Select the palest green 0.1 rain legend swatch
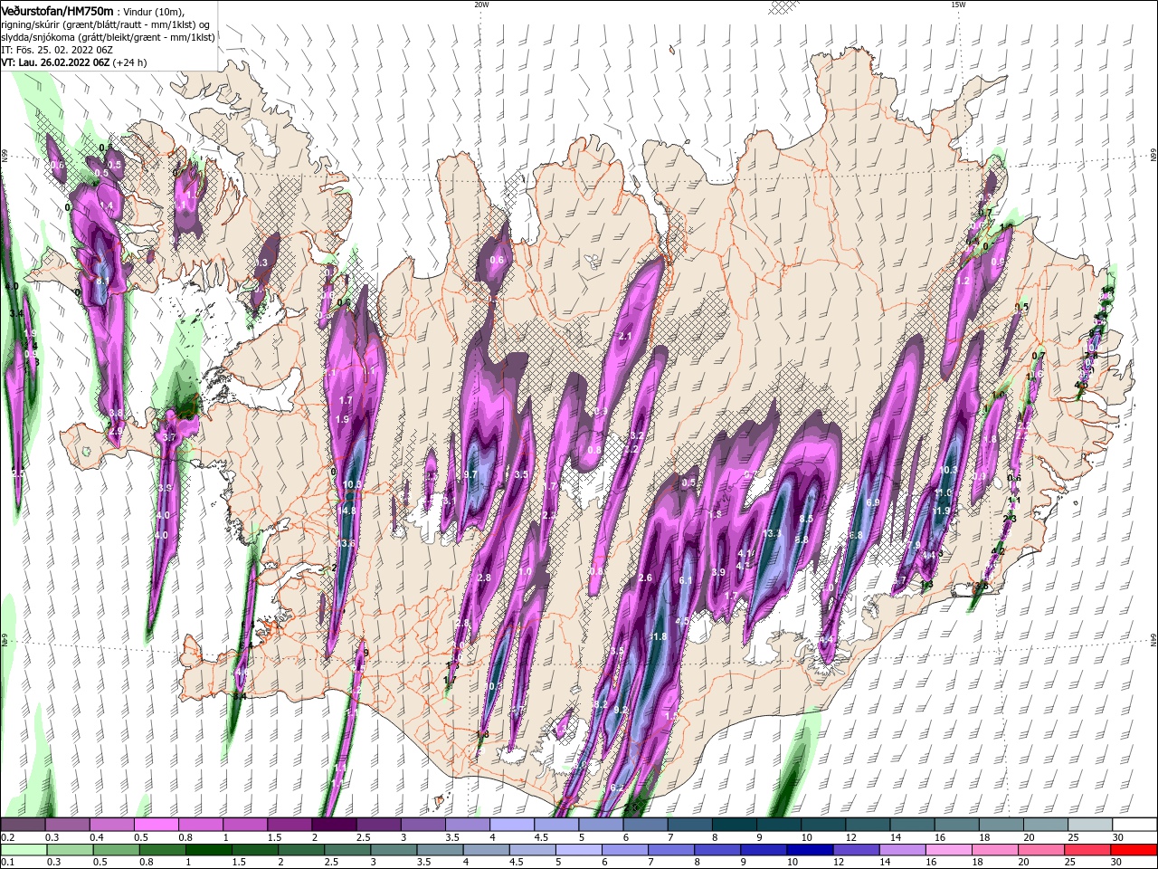This screenshot has width=1158, height=869. [x=24, y=850]
